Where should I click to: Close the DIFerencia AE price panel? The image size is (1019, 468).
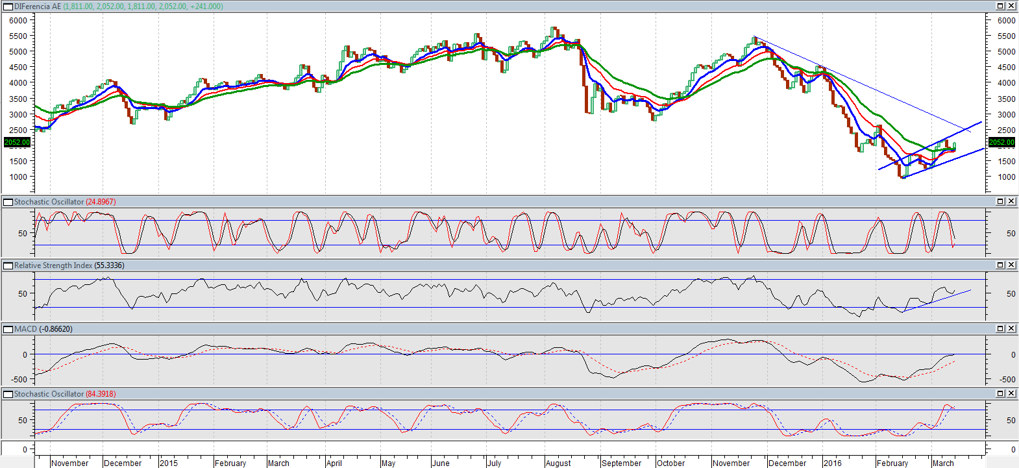click(1011, 6)
